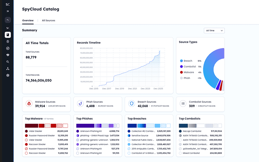Switch to the All Sources tab
The width and height of the screenshot is (259, 162).
coord(48,20)
